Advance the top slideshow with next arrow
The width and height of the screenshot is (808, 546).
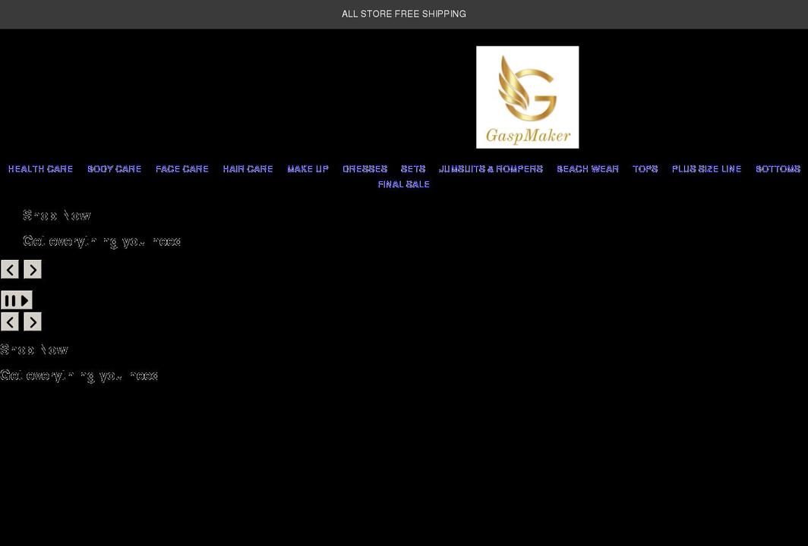(33, 269)
